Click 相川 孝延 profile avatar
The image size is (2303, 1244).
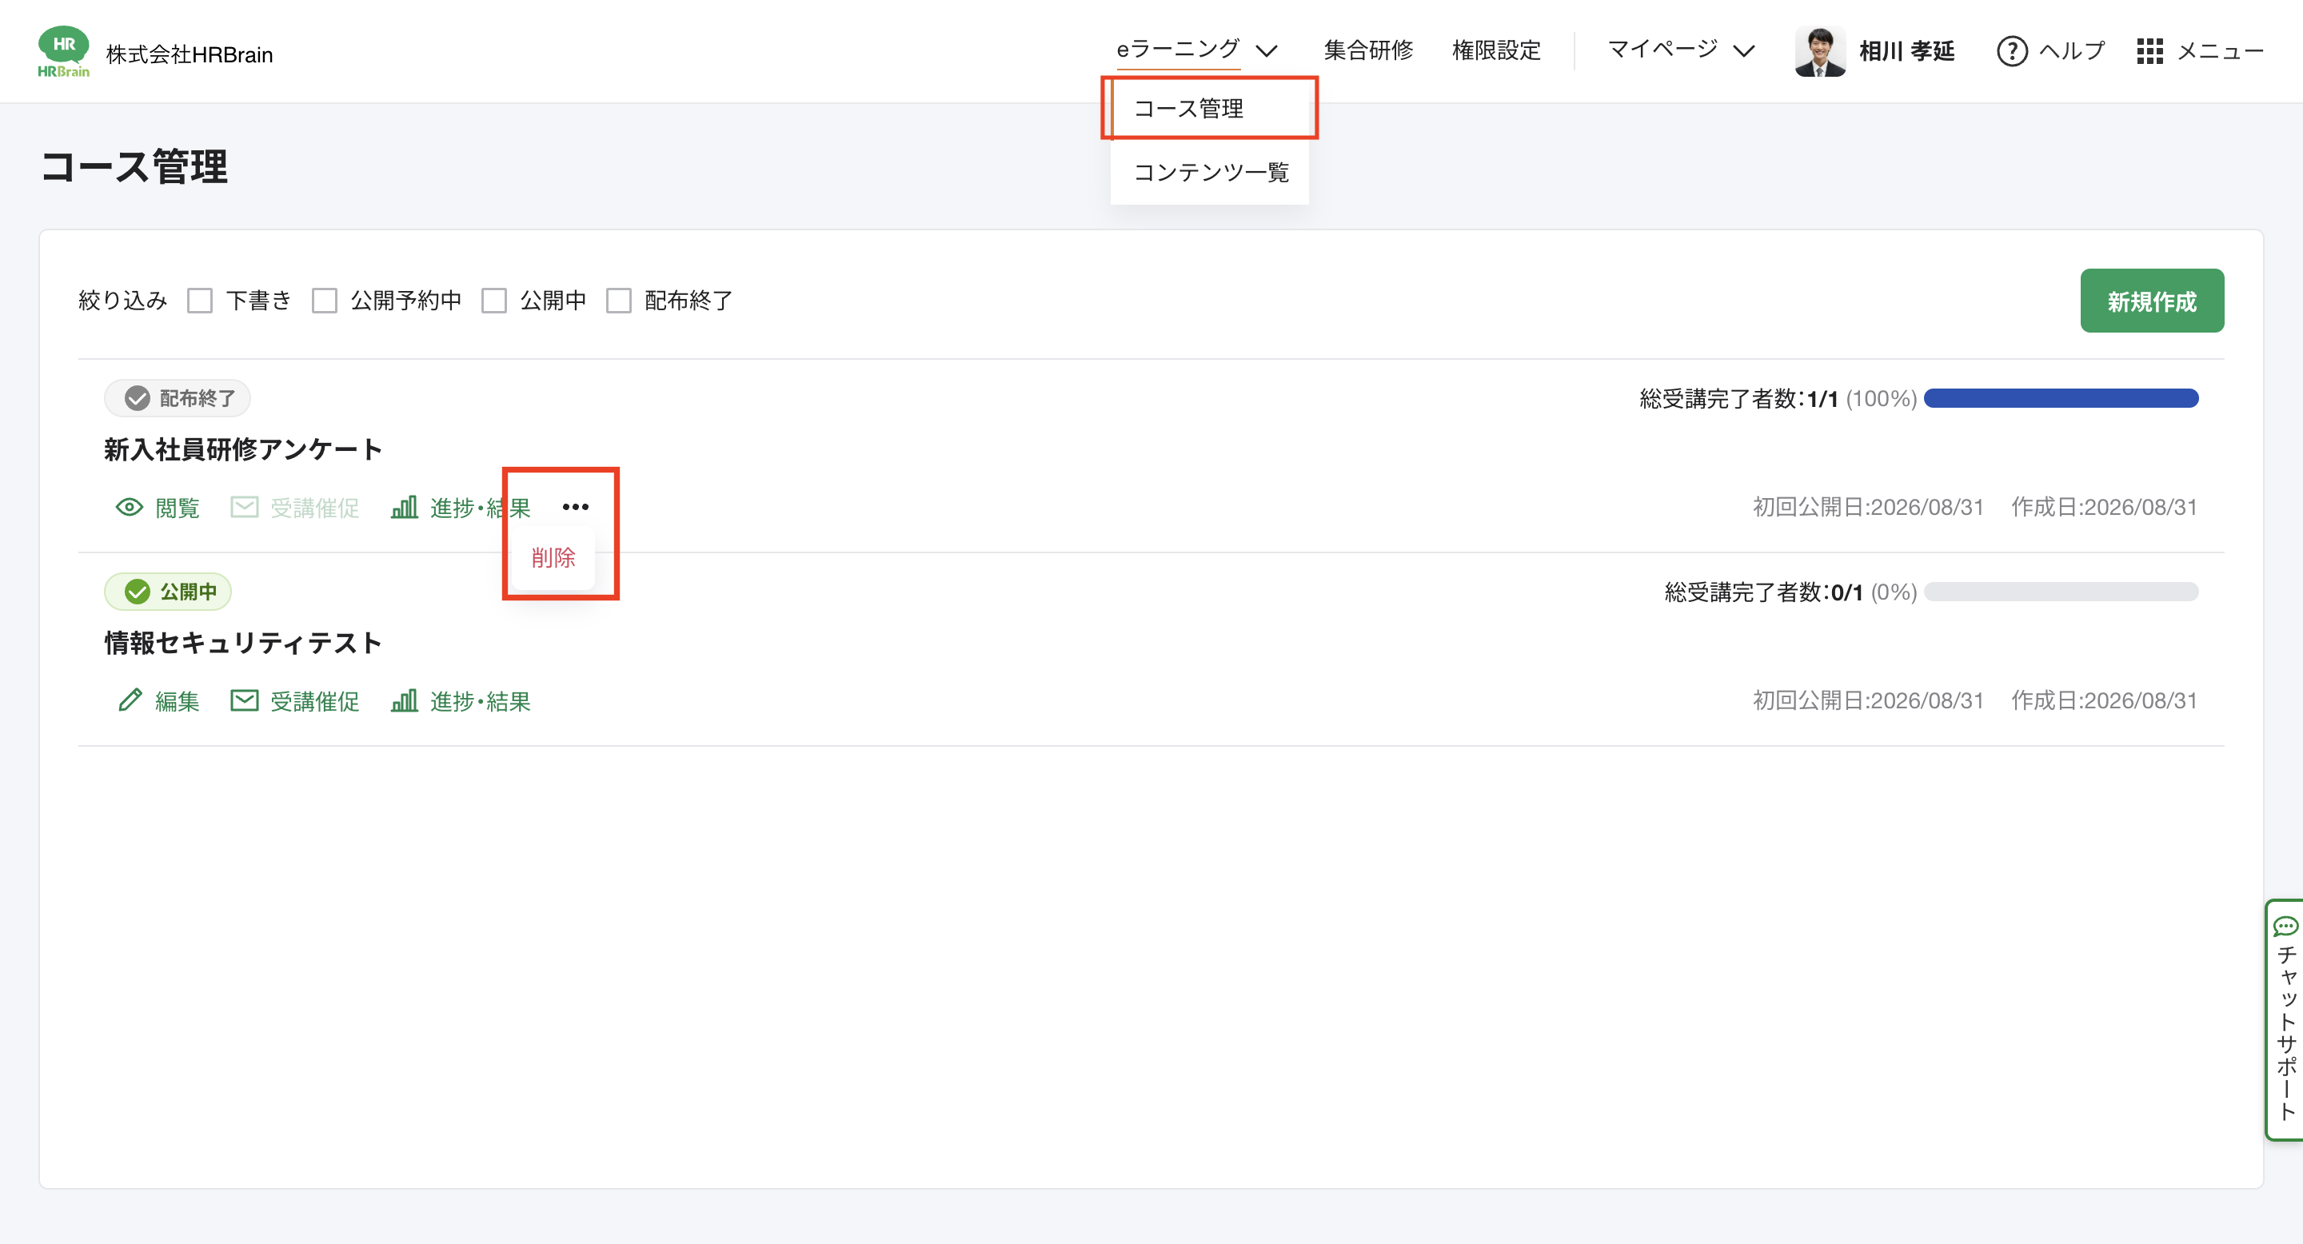click(1820, 52)
